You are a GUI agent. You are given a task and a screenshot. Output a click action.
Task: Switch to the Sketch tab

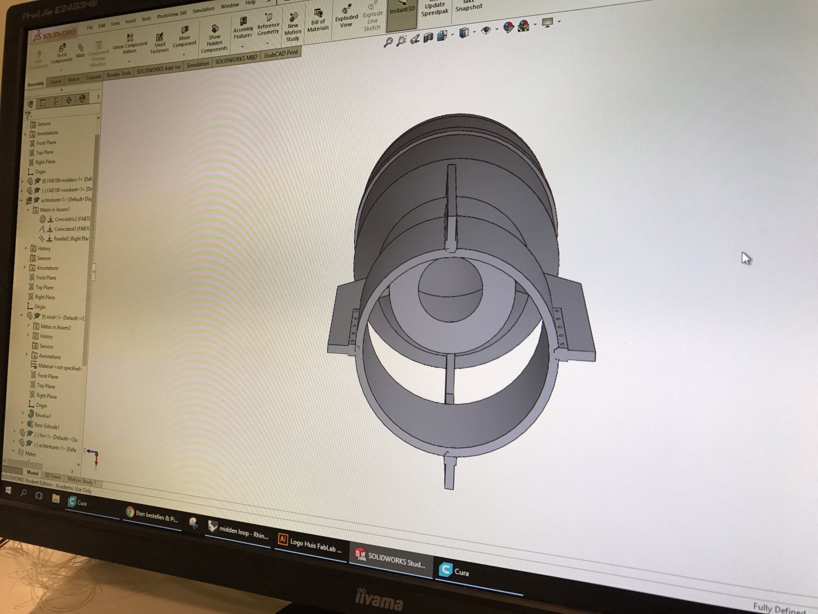click(74, 79)
